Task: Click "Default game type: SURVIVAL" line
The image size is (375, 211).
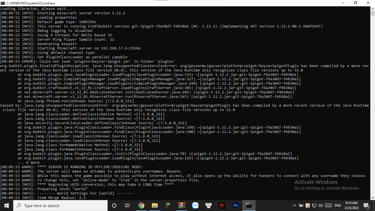Action: [x=48, y=22]
